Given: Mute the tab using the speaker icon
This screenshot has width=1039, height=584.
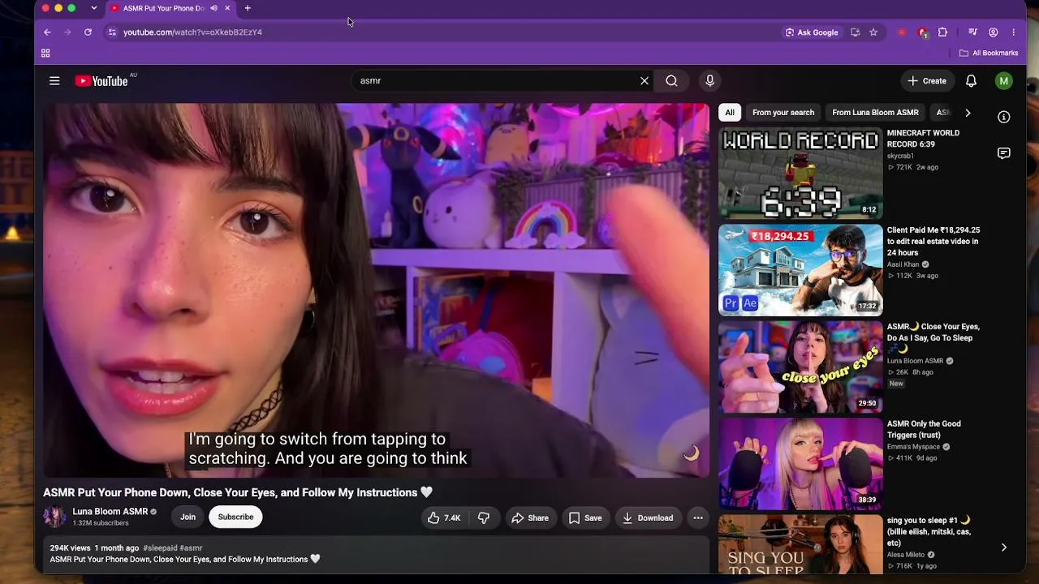Looking at the screenshot, I should tap(214, 8).
